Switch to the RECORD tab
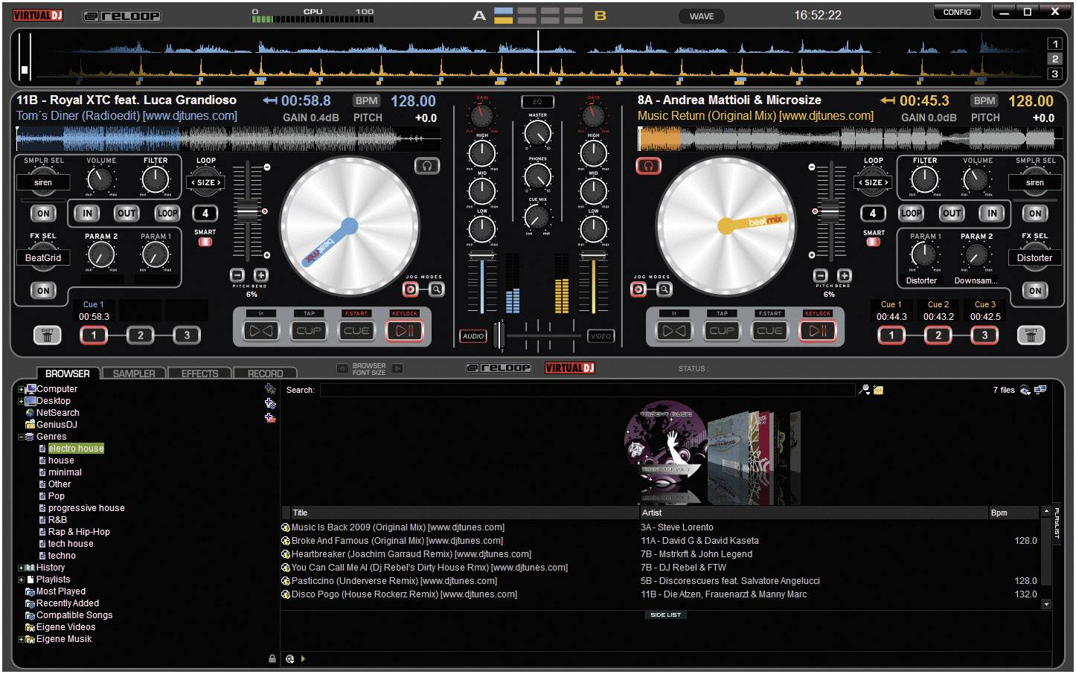 265,373
